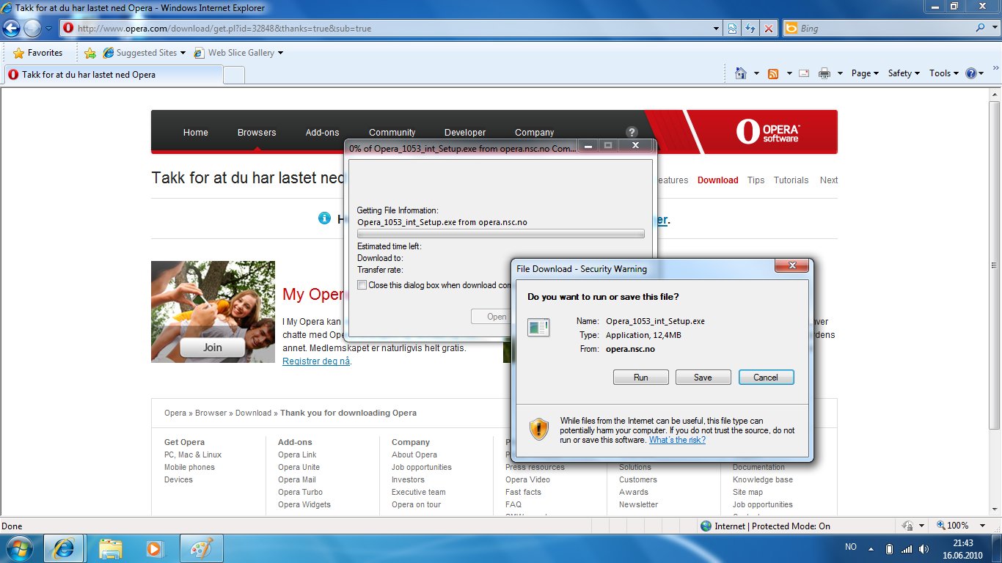The image size is (1002, 563).
Task: Click the Opera site icon in address bar
Action: click(x=68, y=29)
